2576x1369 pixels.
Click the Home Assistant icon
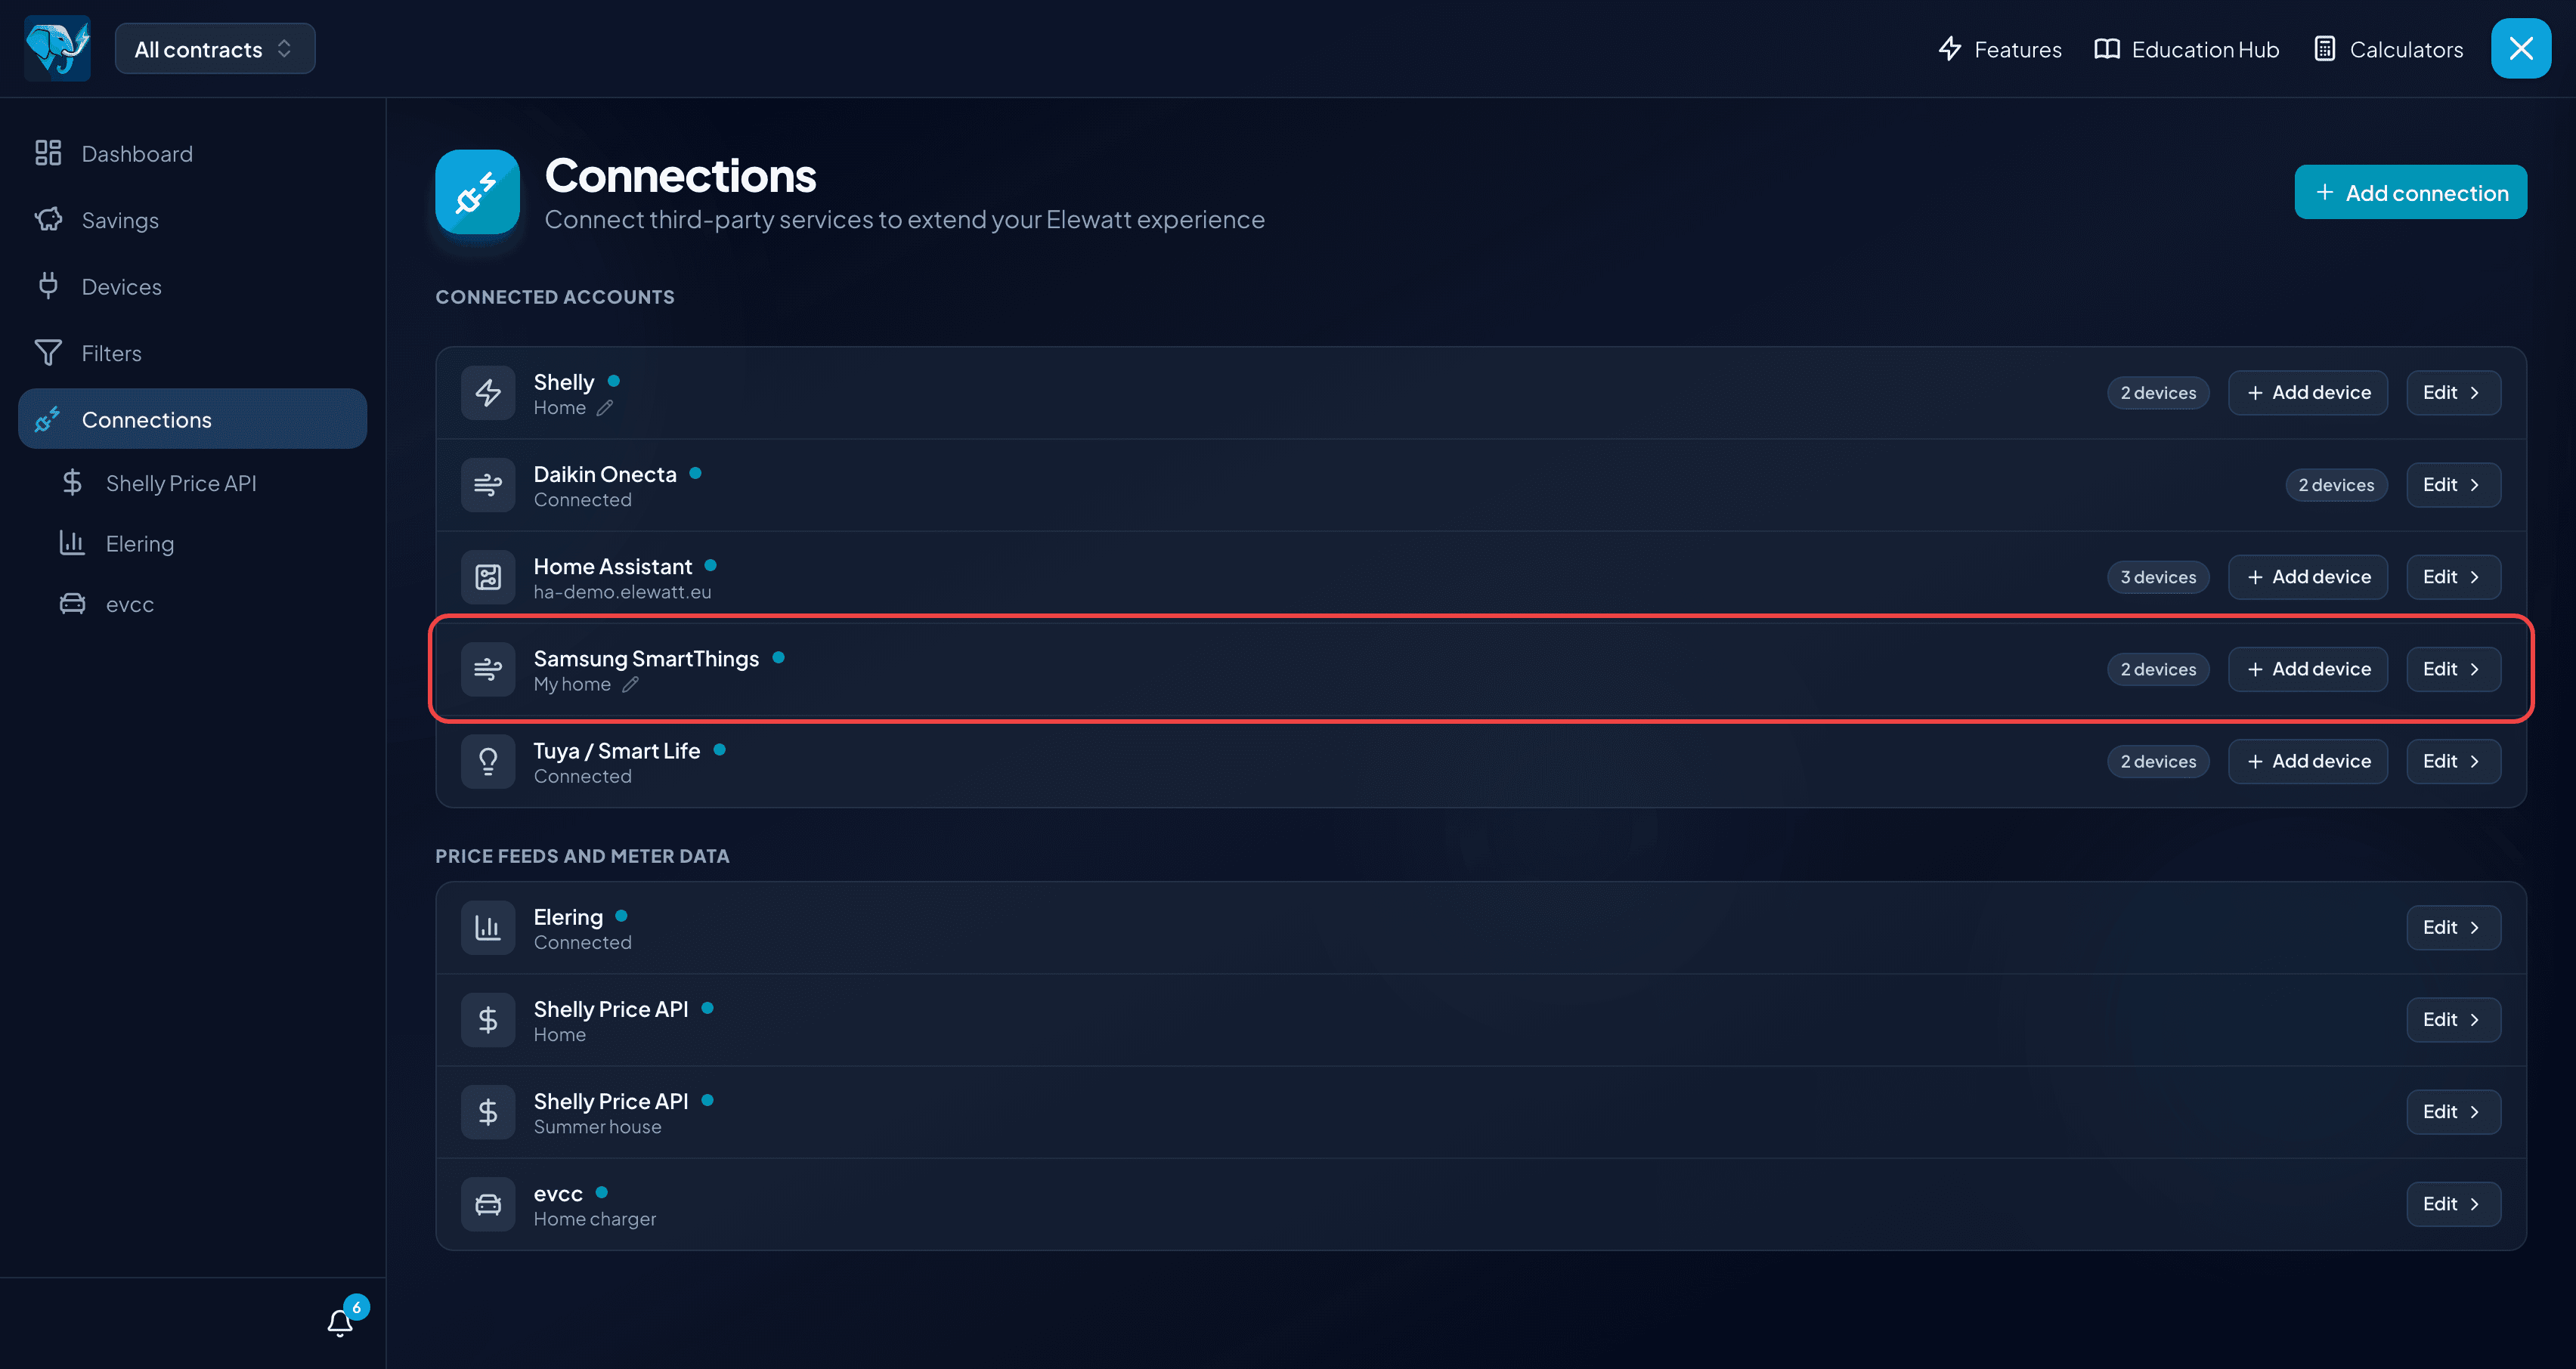[x=488, y=576]
